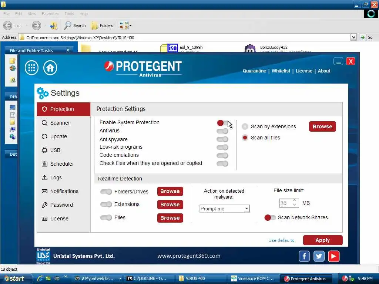Open the Action on detected malware dropdown
This screenshot has width=379, height=284.
[x=225, y=209]
